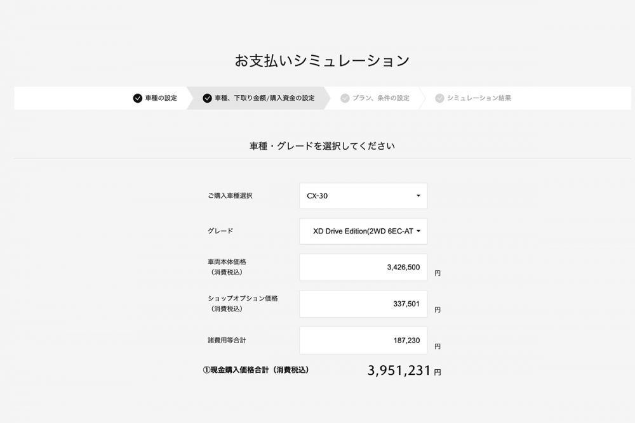Expand the XD Drive Edition grade dropdown
This screenshot has height=423, width=635.
click(363, 231)
